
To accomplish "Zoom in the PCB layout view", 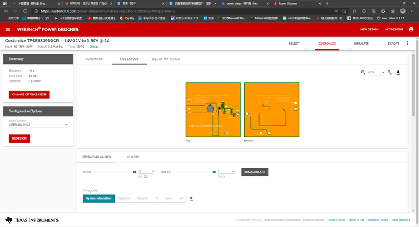I will coord(389,72).
